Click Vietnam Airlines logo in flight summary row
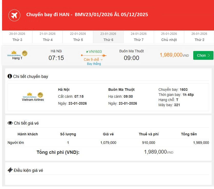This screenshot has height=189, width=214. (14, 53)
